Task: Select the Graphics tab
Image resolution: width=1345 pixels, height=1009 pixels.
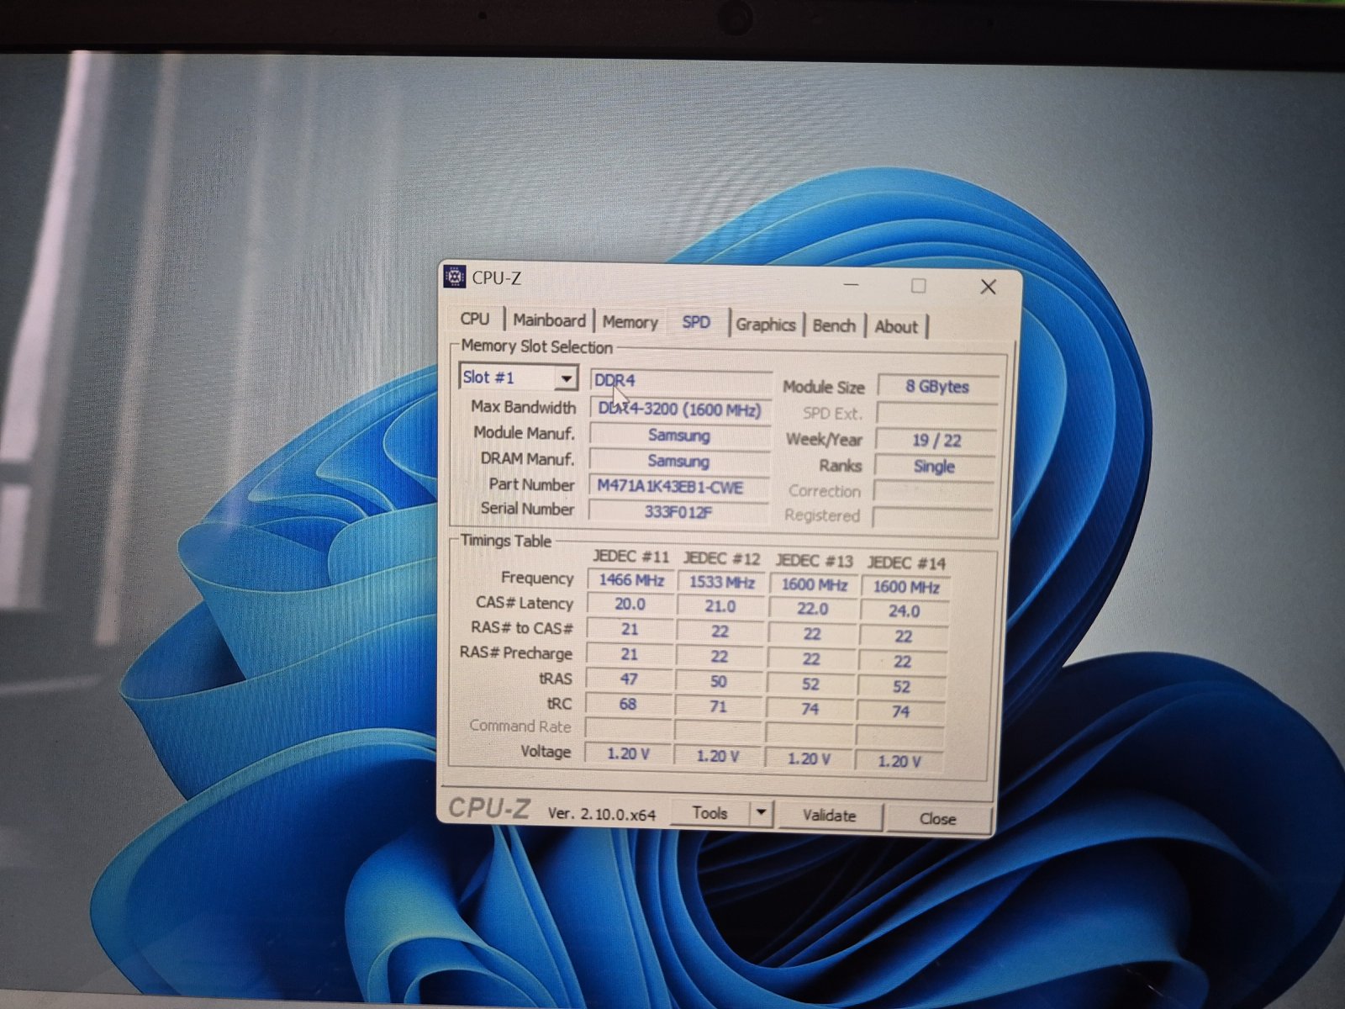Action: coord(765,325)
